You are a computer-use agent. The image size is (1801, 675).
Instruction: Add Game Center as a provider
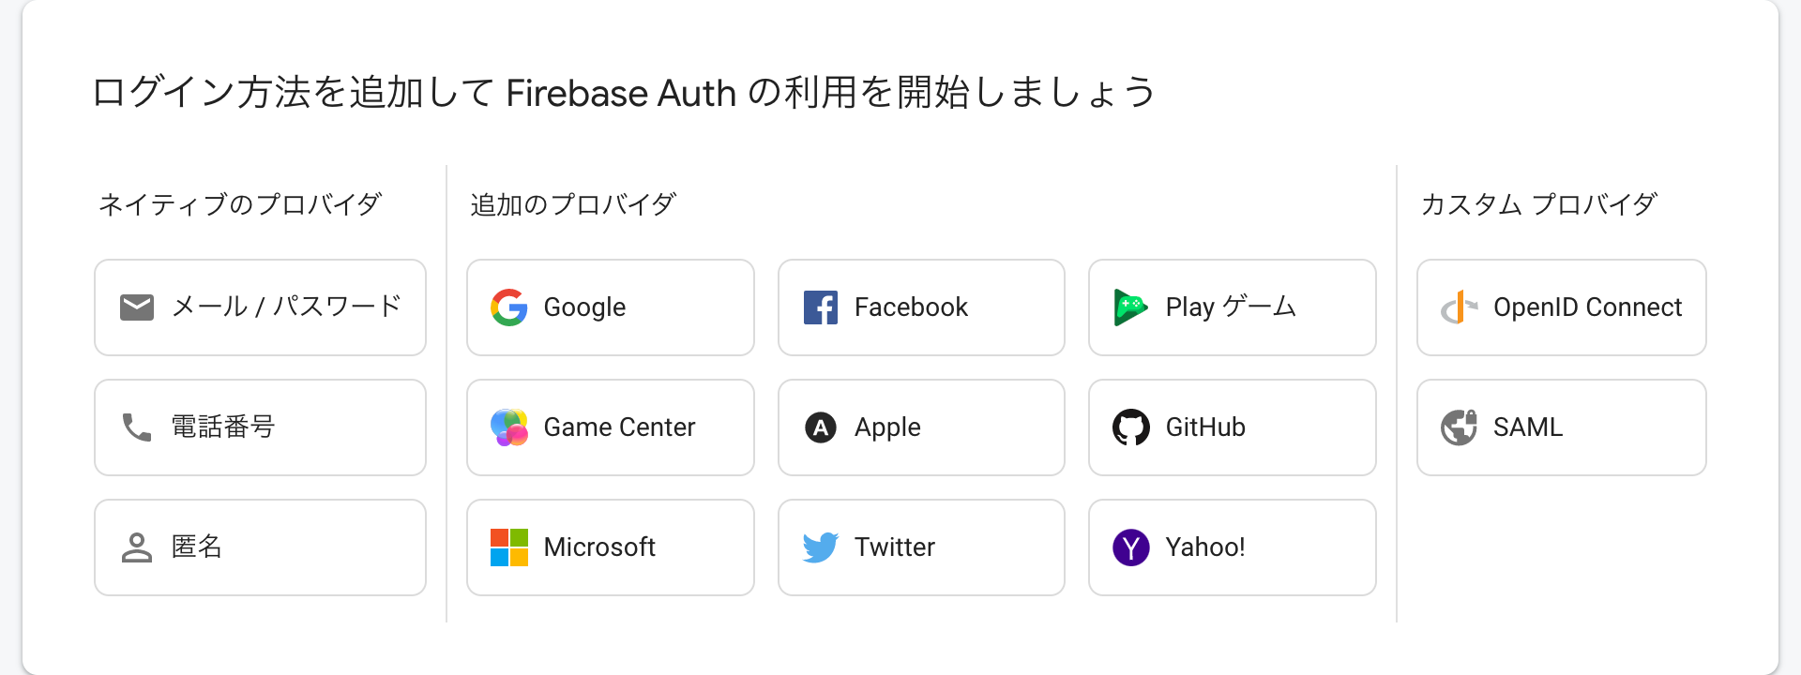[611, 427]
